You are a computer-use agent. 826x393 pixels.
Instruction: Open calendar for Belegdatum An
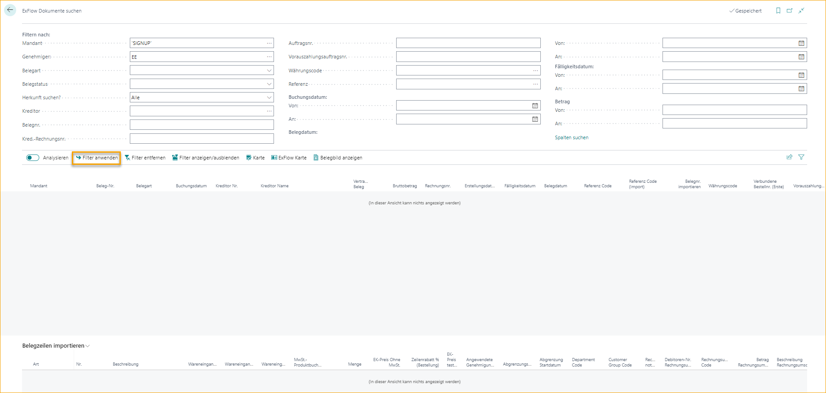click(x=801, y=57)
